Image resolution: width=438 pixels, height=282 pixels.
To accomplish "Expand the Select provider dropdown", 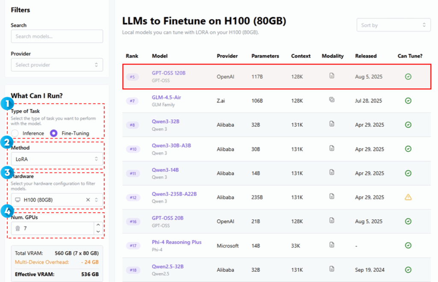I will (57, 65).
